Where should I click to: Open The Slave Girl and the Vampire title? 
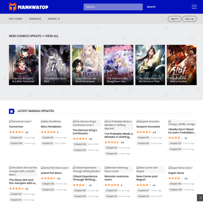click(23, 181)
